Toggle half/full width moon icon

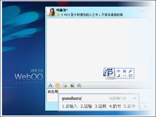pos(119,76)
